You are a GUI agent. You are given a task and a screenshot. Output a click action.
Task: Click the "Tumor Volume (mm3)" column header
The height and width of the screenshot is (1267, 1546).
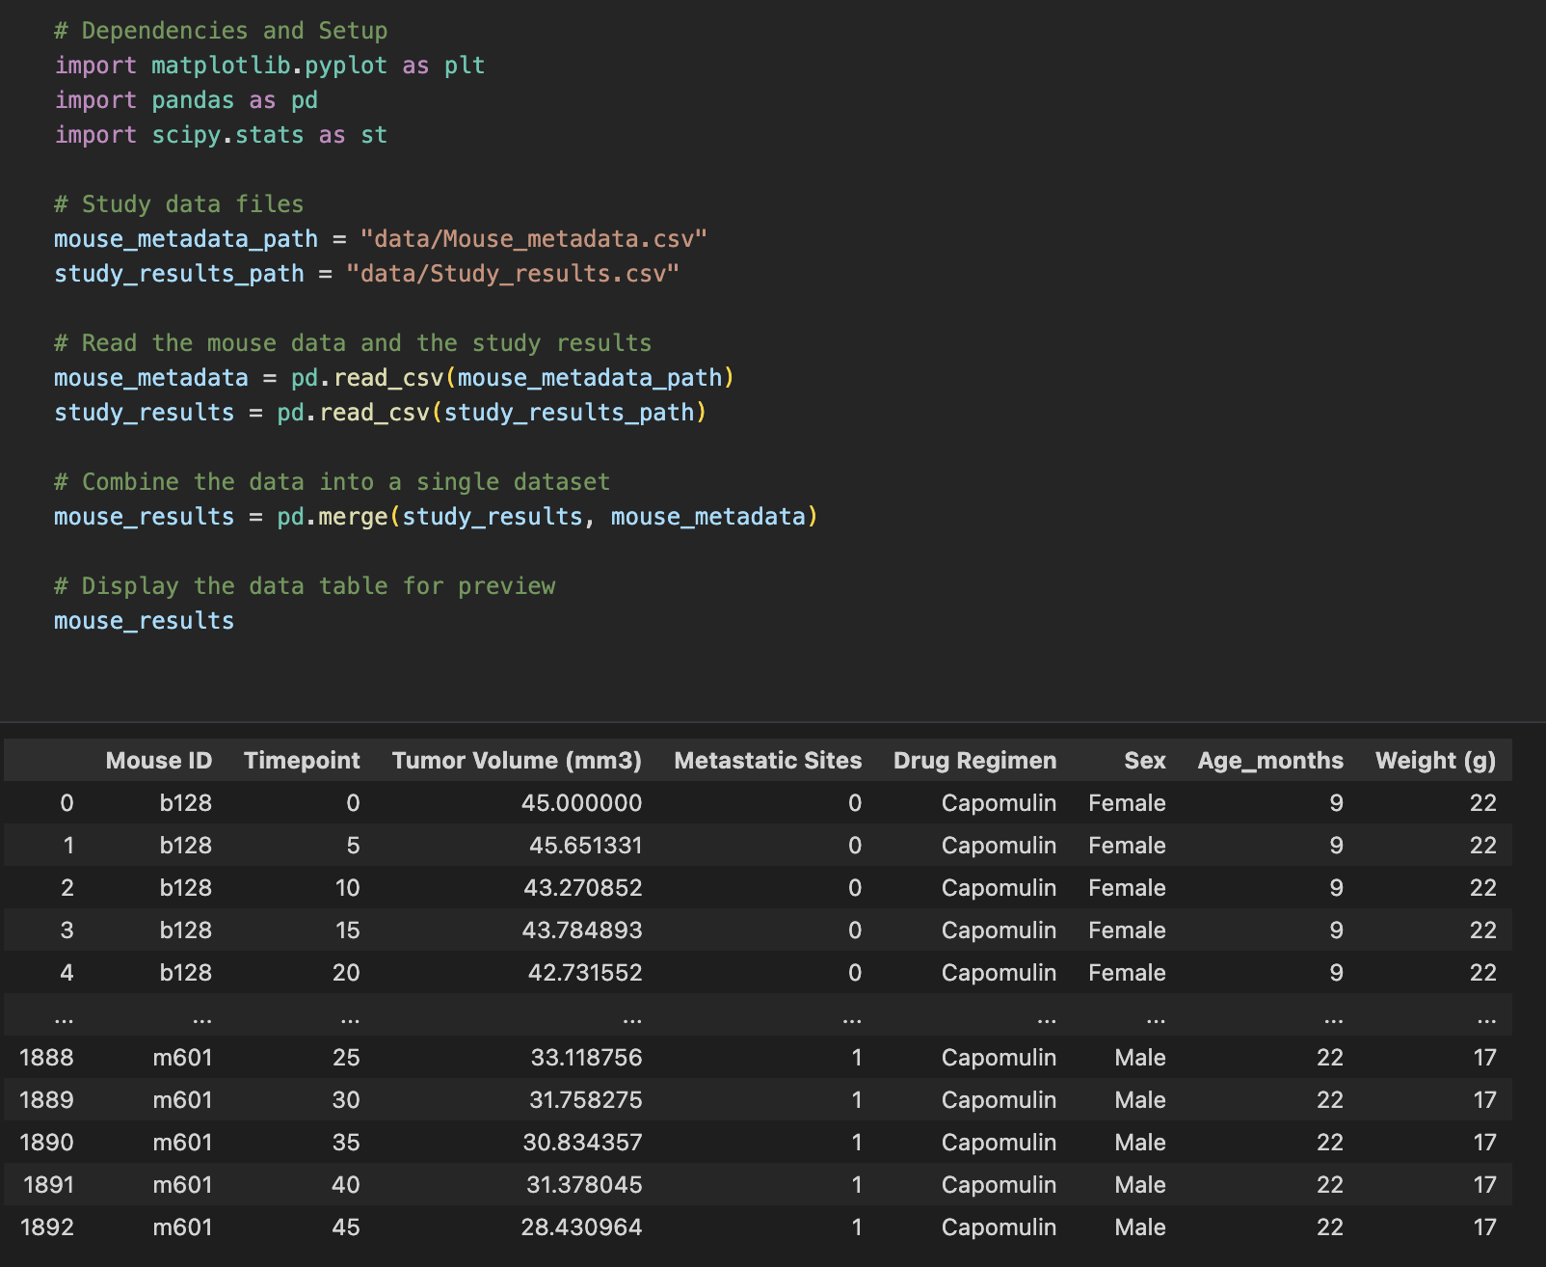517,761
